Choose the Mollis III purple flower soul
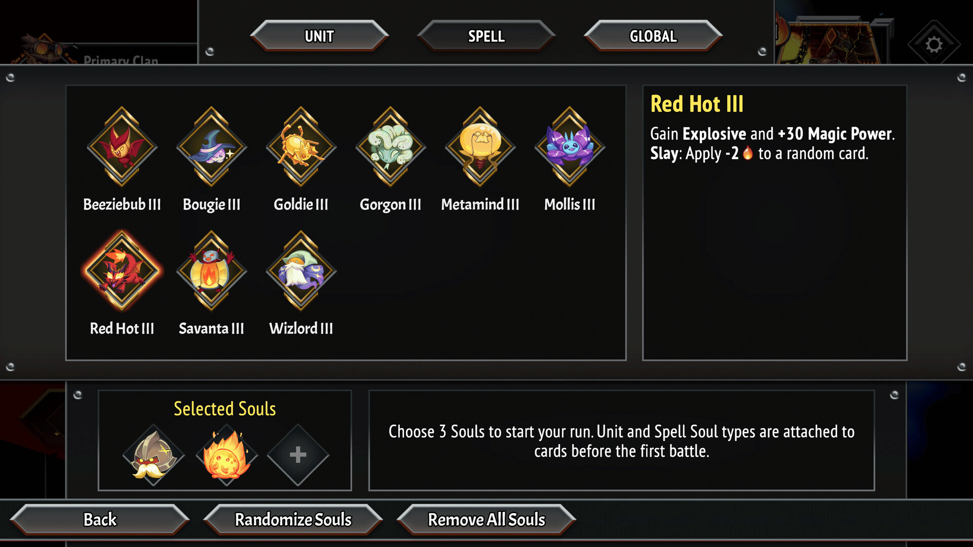This screenshot has width=973, height=547. pyautogui.click(x=570, y=147)
